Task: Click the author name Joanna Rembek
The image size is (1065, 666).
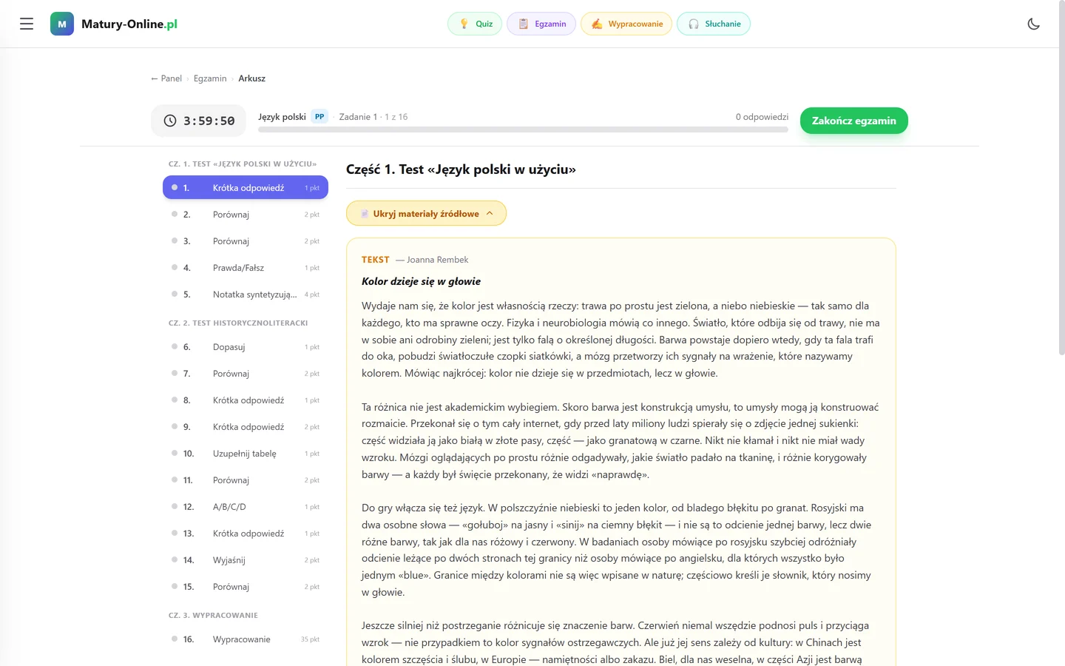Action: [x=437, y=260]
